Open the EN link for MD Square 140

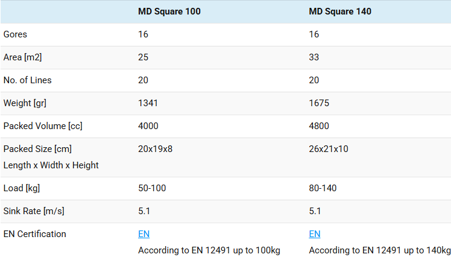(314, 234)
